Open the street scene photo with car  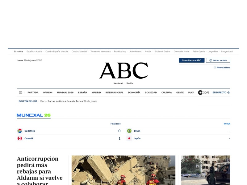(x=206, y=170)
